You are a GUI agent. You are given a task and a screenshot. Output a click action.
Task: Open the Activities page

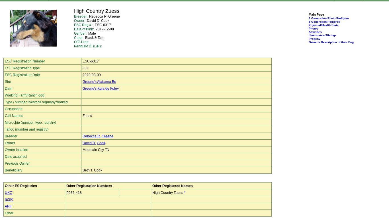315,32
